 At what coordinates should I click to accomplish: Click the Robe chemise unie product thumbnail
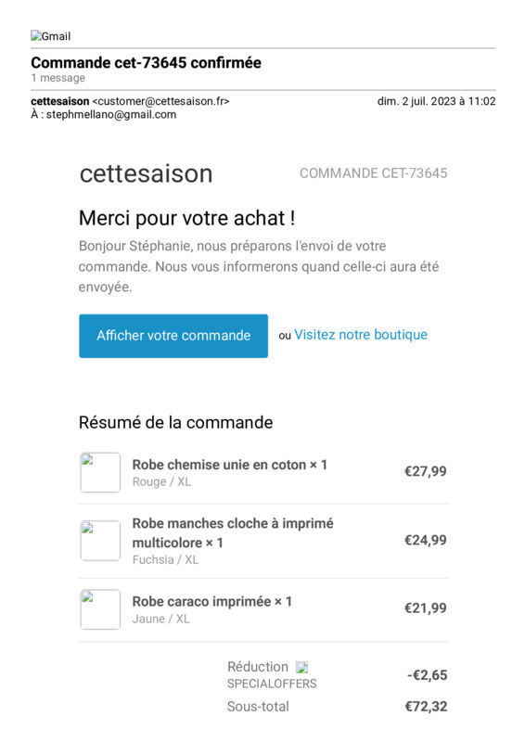(100, 472)
